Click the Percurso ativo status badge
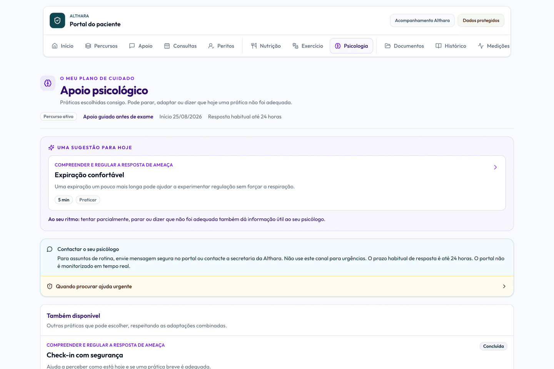Image resolution: width=554 pixels, height=369 pixels. click(x=58, y=116)
